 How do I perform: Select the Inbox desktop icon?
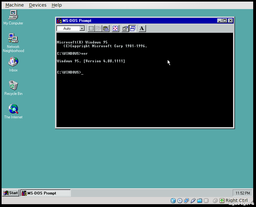[x=13, y=64]
